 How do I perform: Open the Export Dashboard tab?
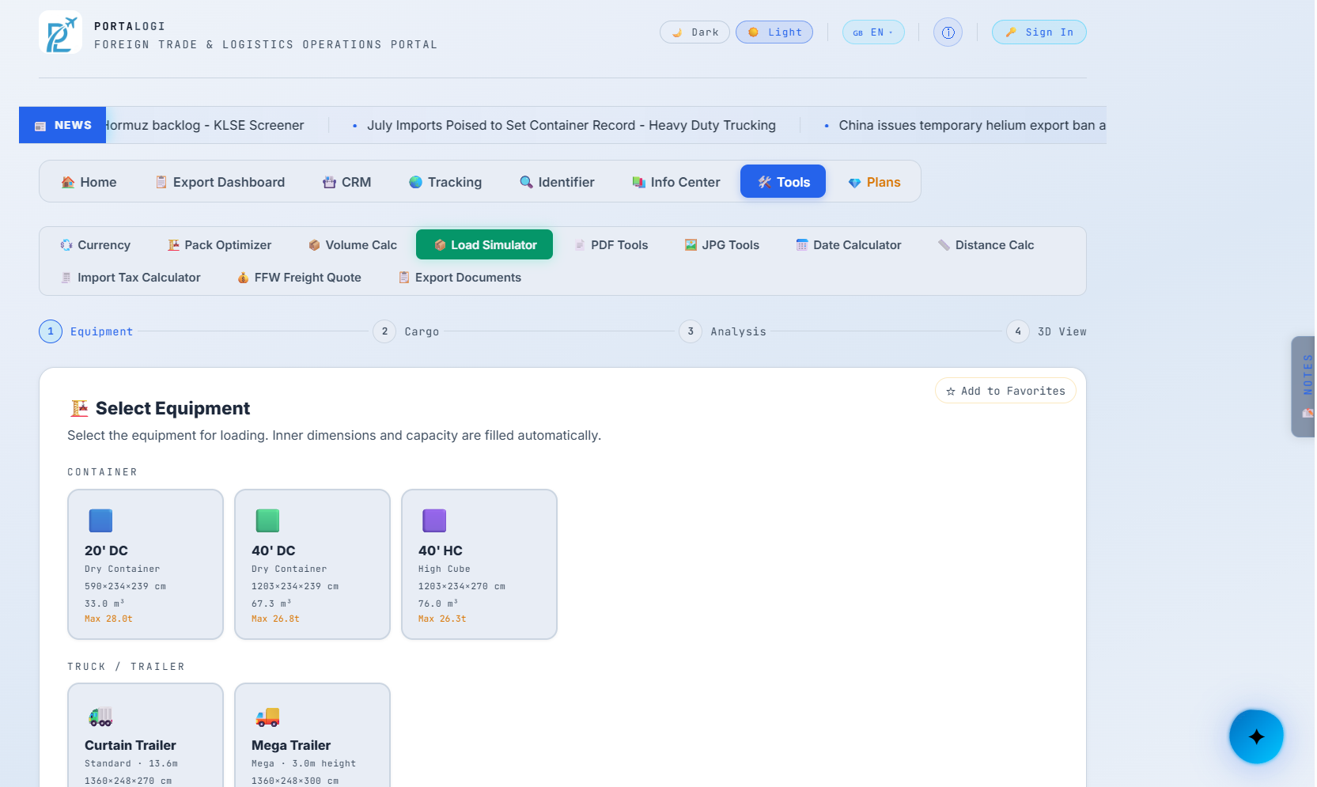click(220, 182)
